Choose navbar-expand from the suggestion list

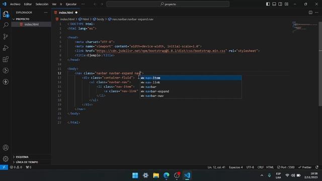[x=191, y=92]
